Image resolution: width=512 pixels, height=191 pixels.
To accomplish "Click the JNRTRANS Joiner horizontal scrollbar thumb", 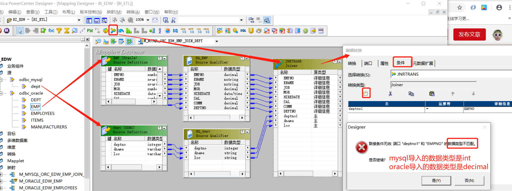I will click(298, 173).
